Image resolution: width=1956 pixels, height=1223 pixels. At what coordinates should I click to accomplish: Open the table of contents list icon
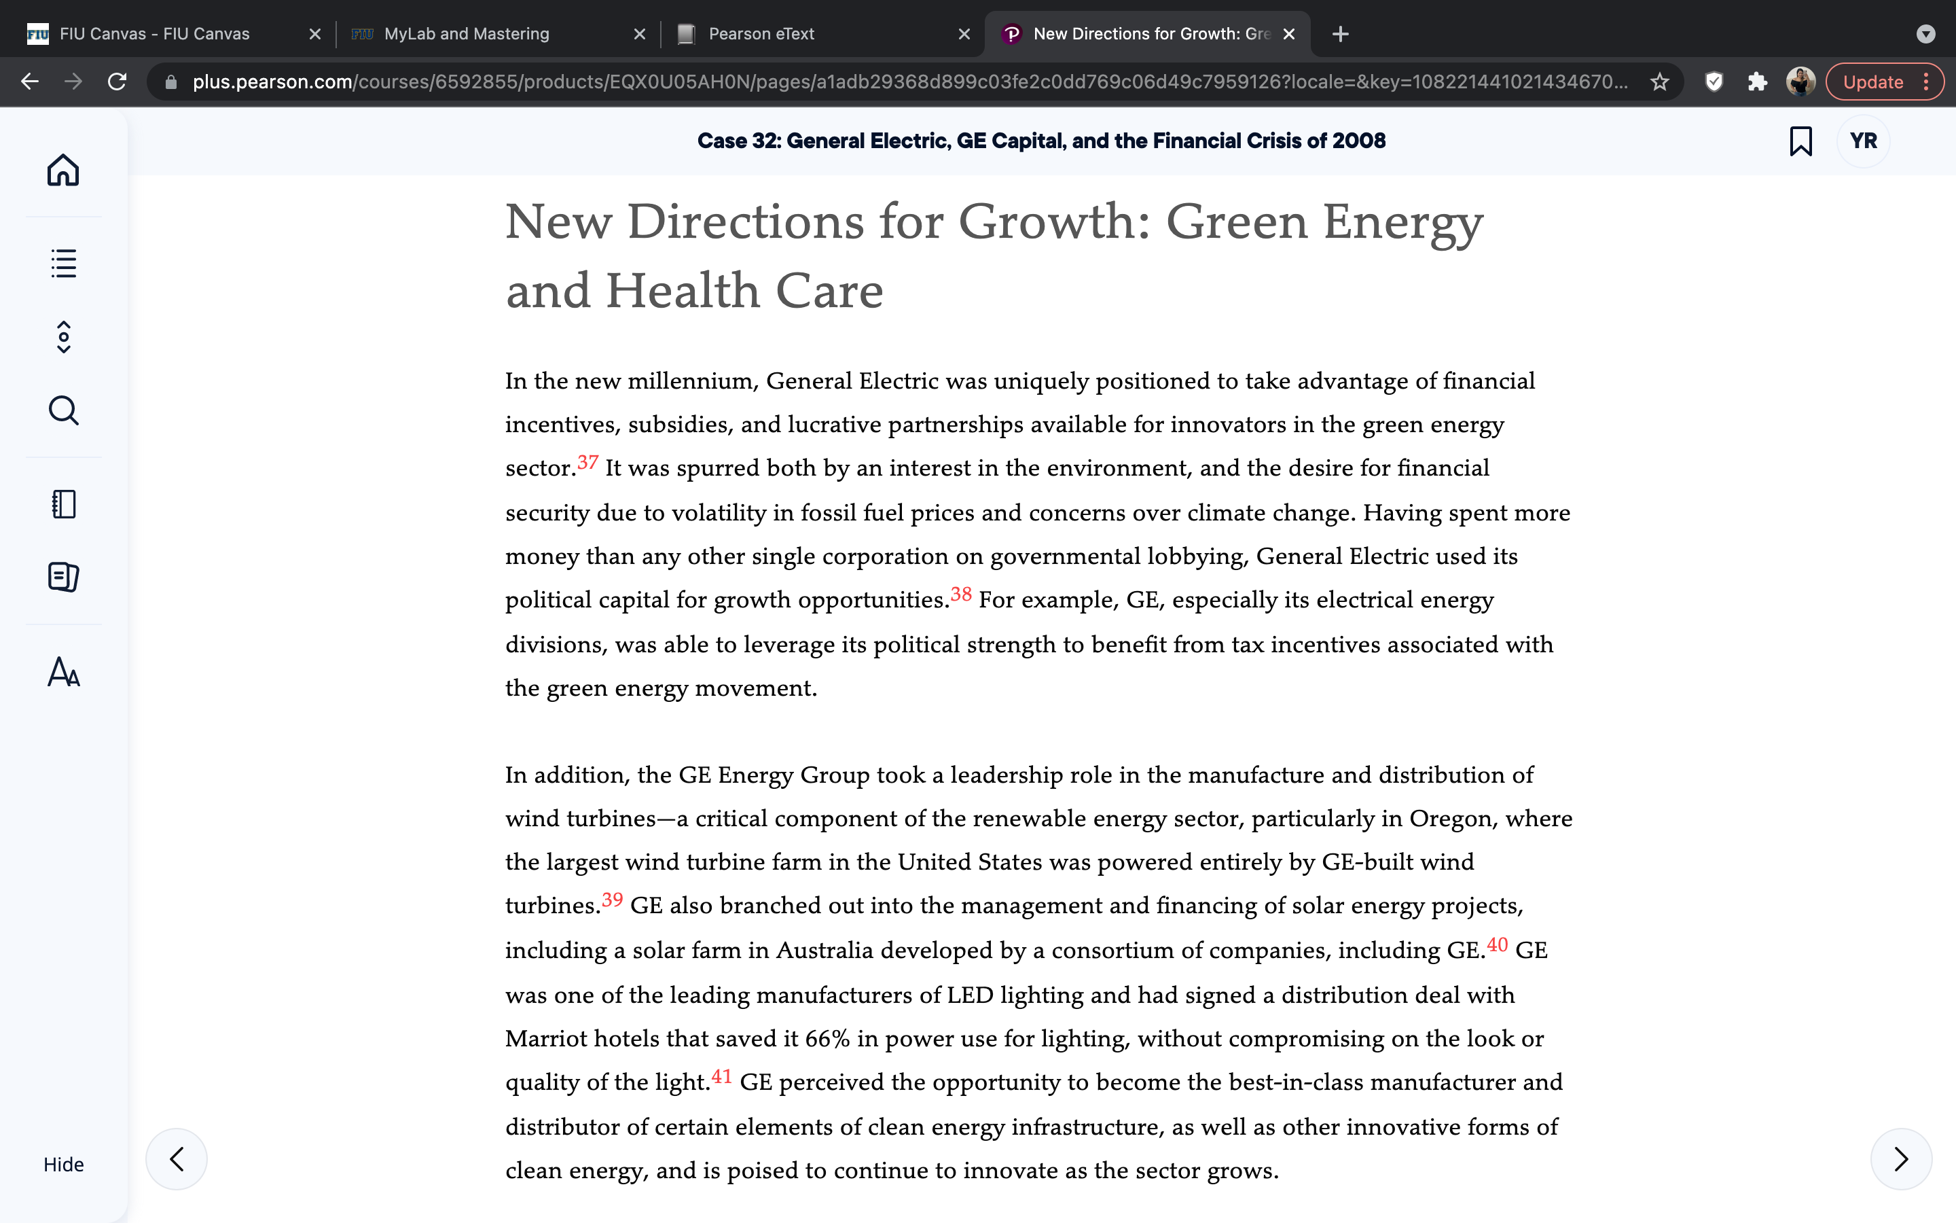63,263
